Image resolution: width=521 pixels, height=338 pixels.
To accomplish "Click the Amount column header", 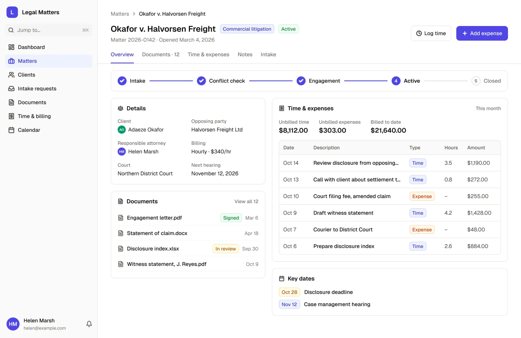I will pos(476,148).
